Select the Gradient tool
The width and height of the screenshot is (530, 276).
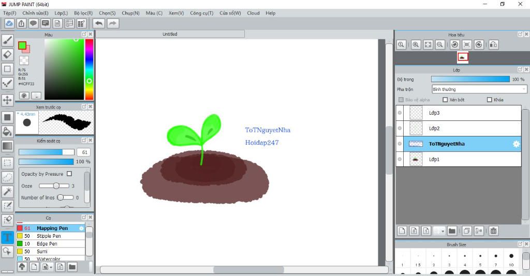(7, 146)
